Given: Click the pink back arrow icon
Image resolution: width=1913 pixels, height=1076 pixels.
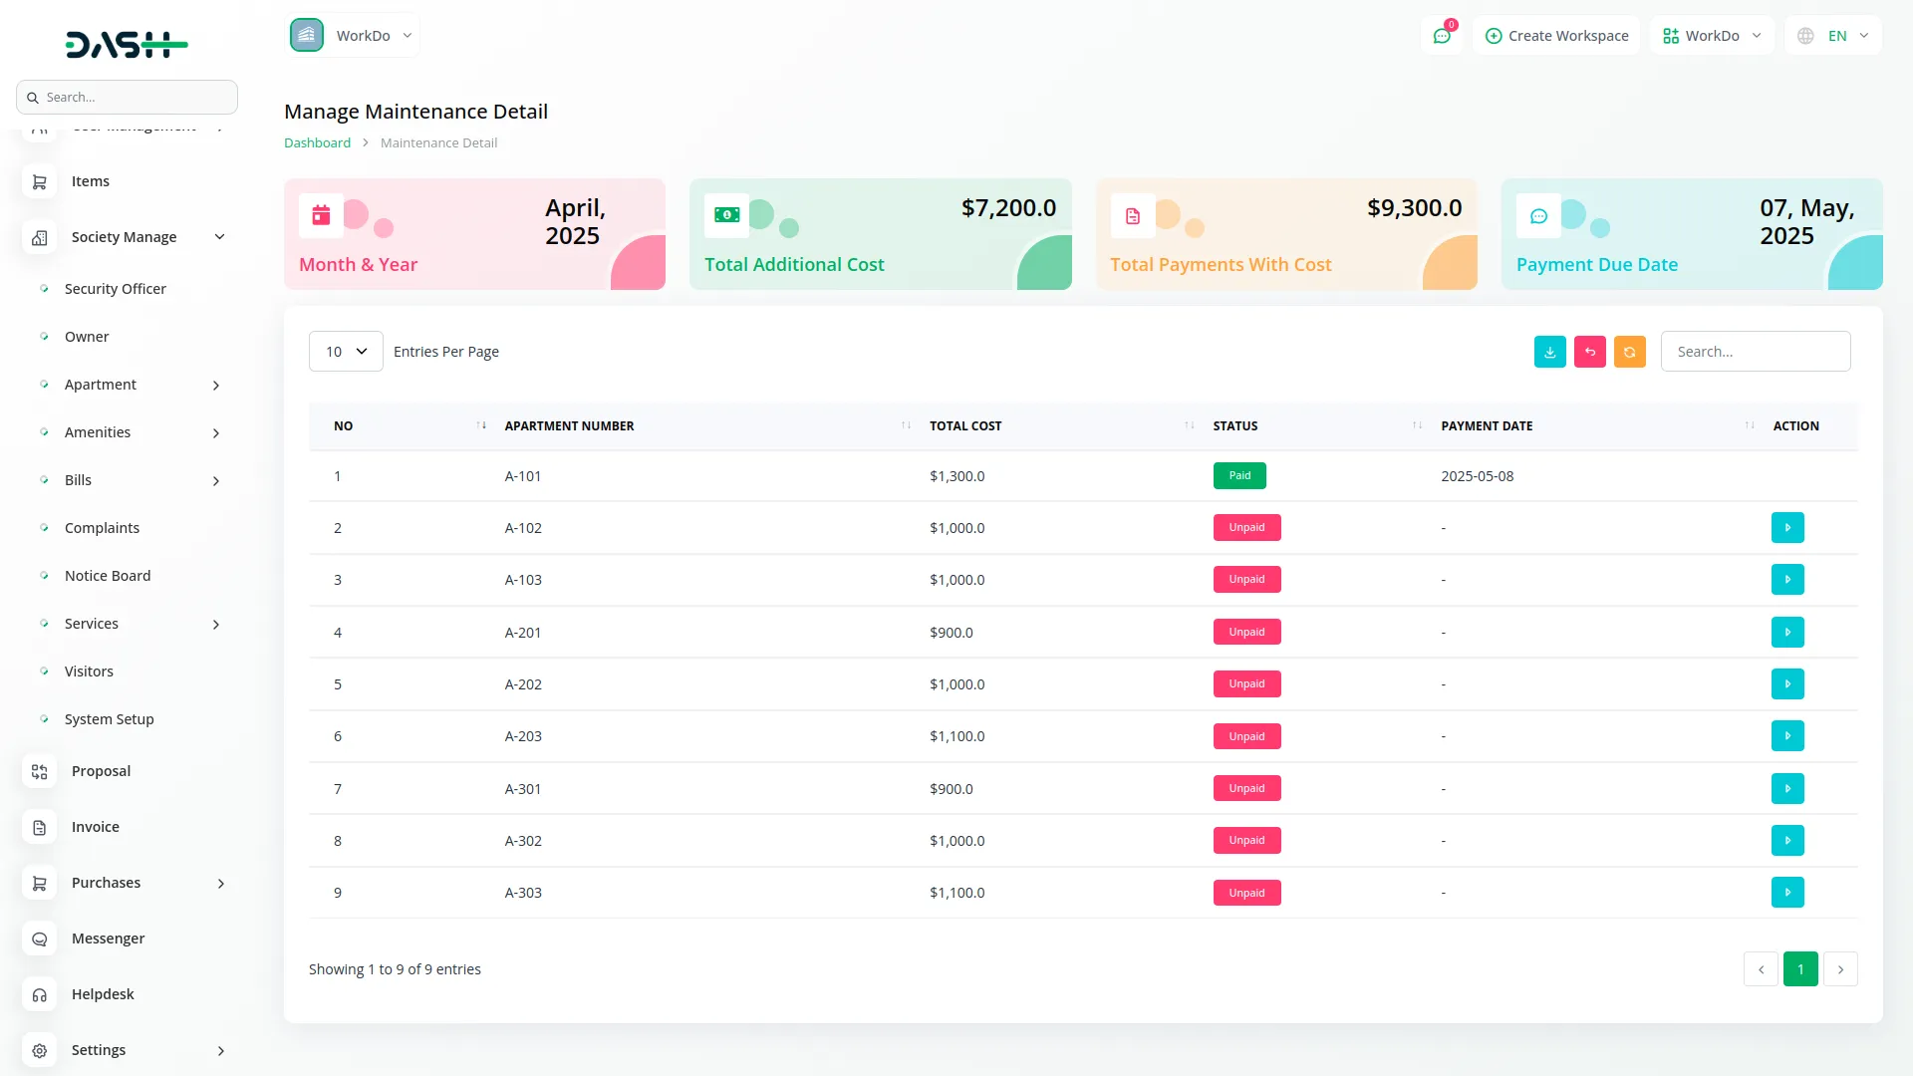Looking at the screenshot, I should click(1589, 352).
